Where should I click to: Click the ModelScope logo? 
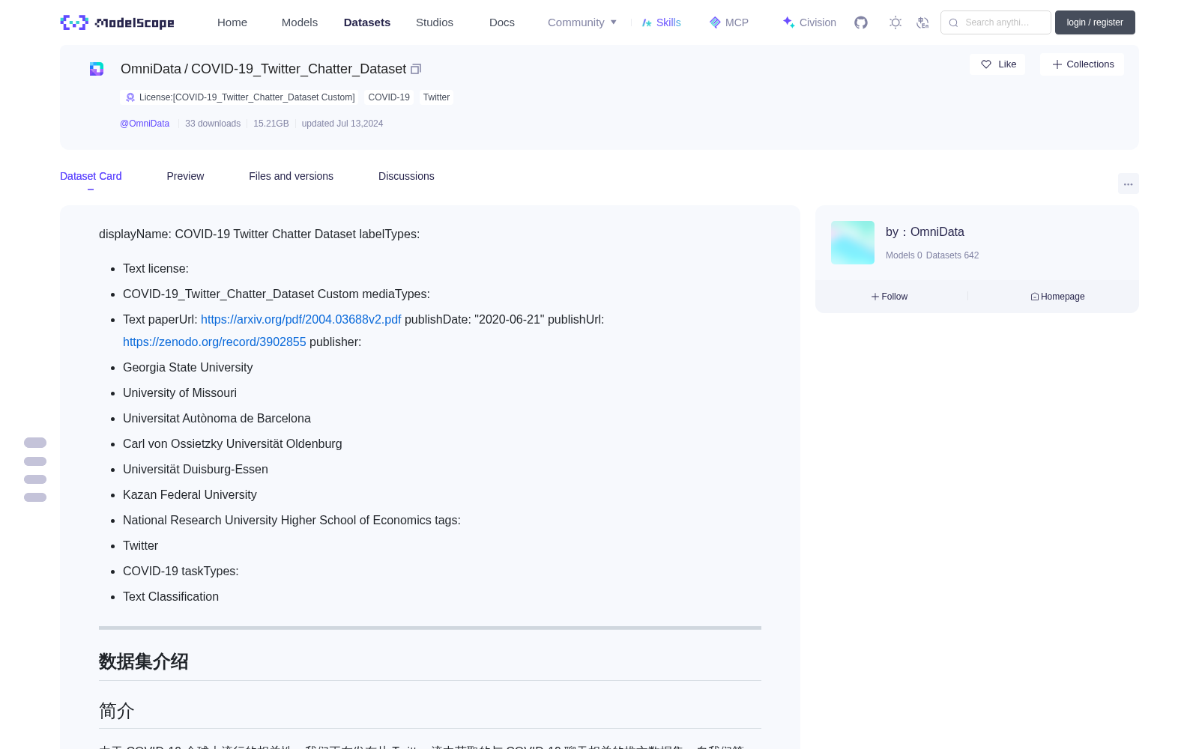point(117,22)
